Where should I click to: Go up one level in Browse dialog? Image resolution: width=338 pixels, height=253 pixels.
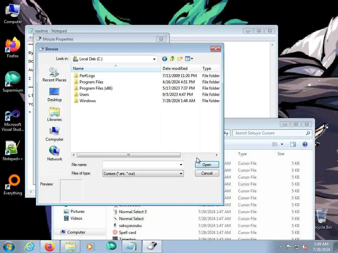(x=172, y=59)
